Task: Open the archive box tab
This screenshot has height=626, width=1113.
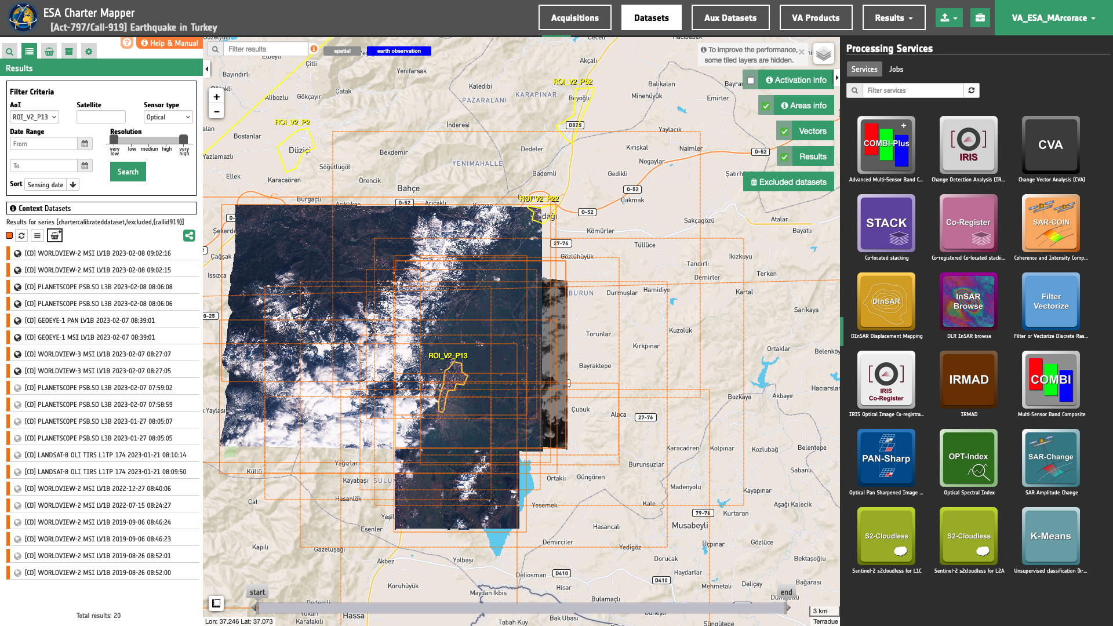Action: (x=69, y=52)
